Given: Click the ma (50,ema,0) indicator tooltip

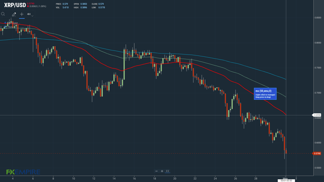Looking at the screenshot, I should pos(265,94).
